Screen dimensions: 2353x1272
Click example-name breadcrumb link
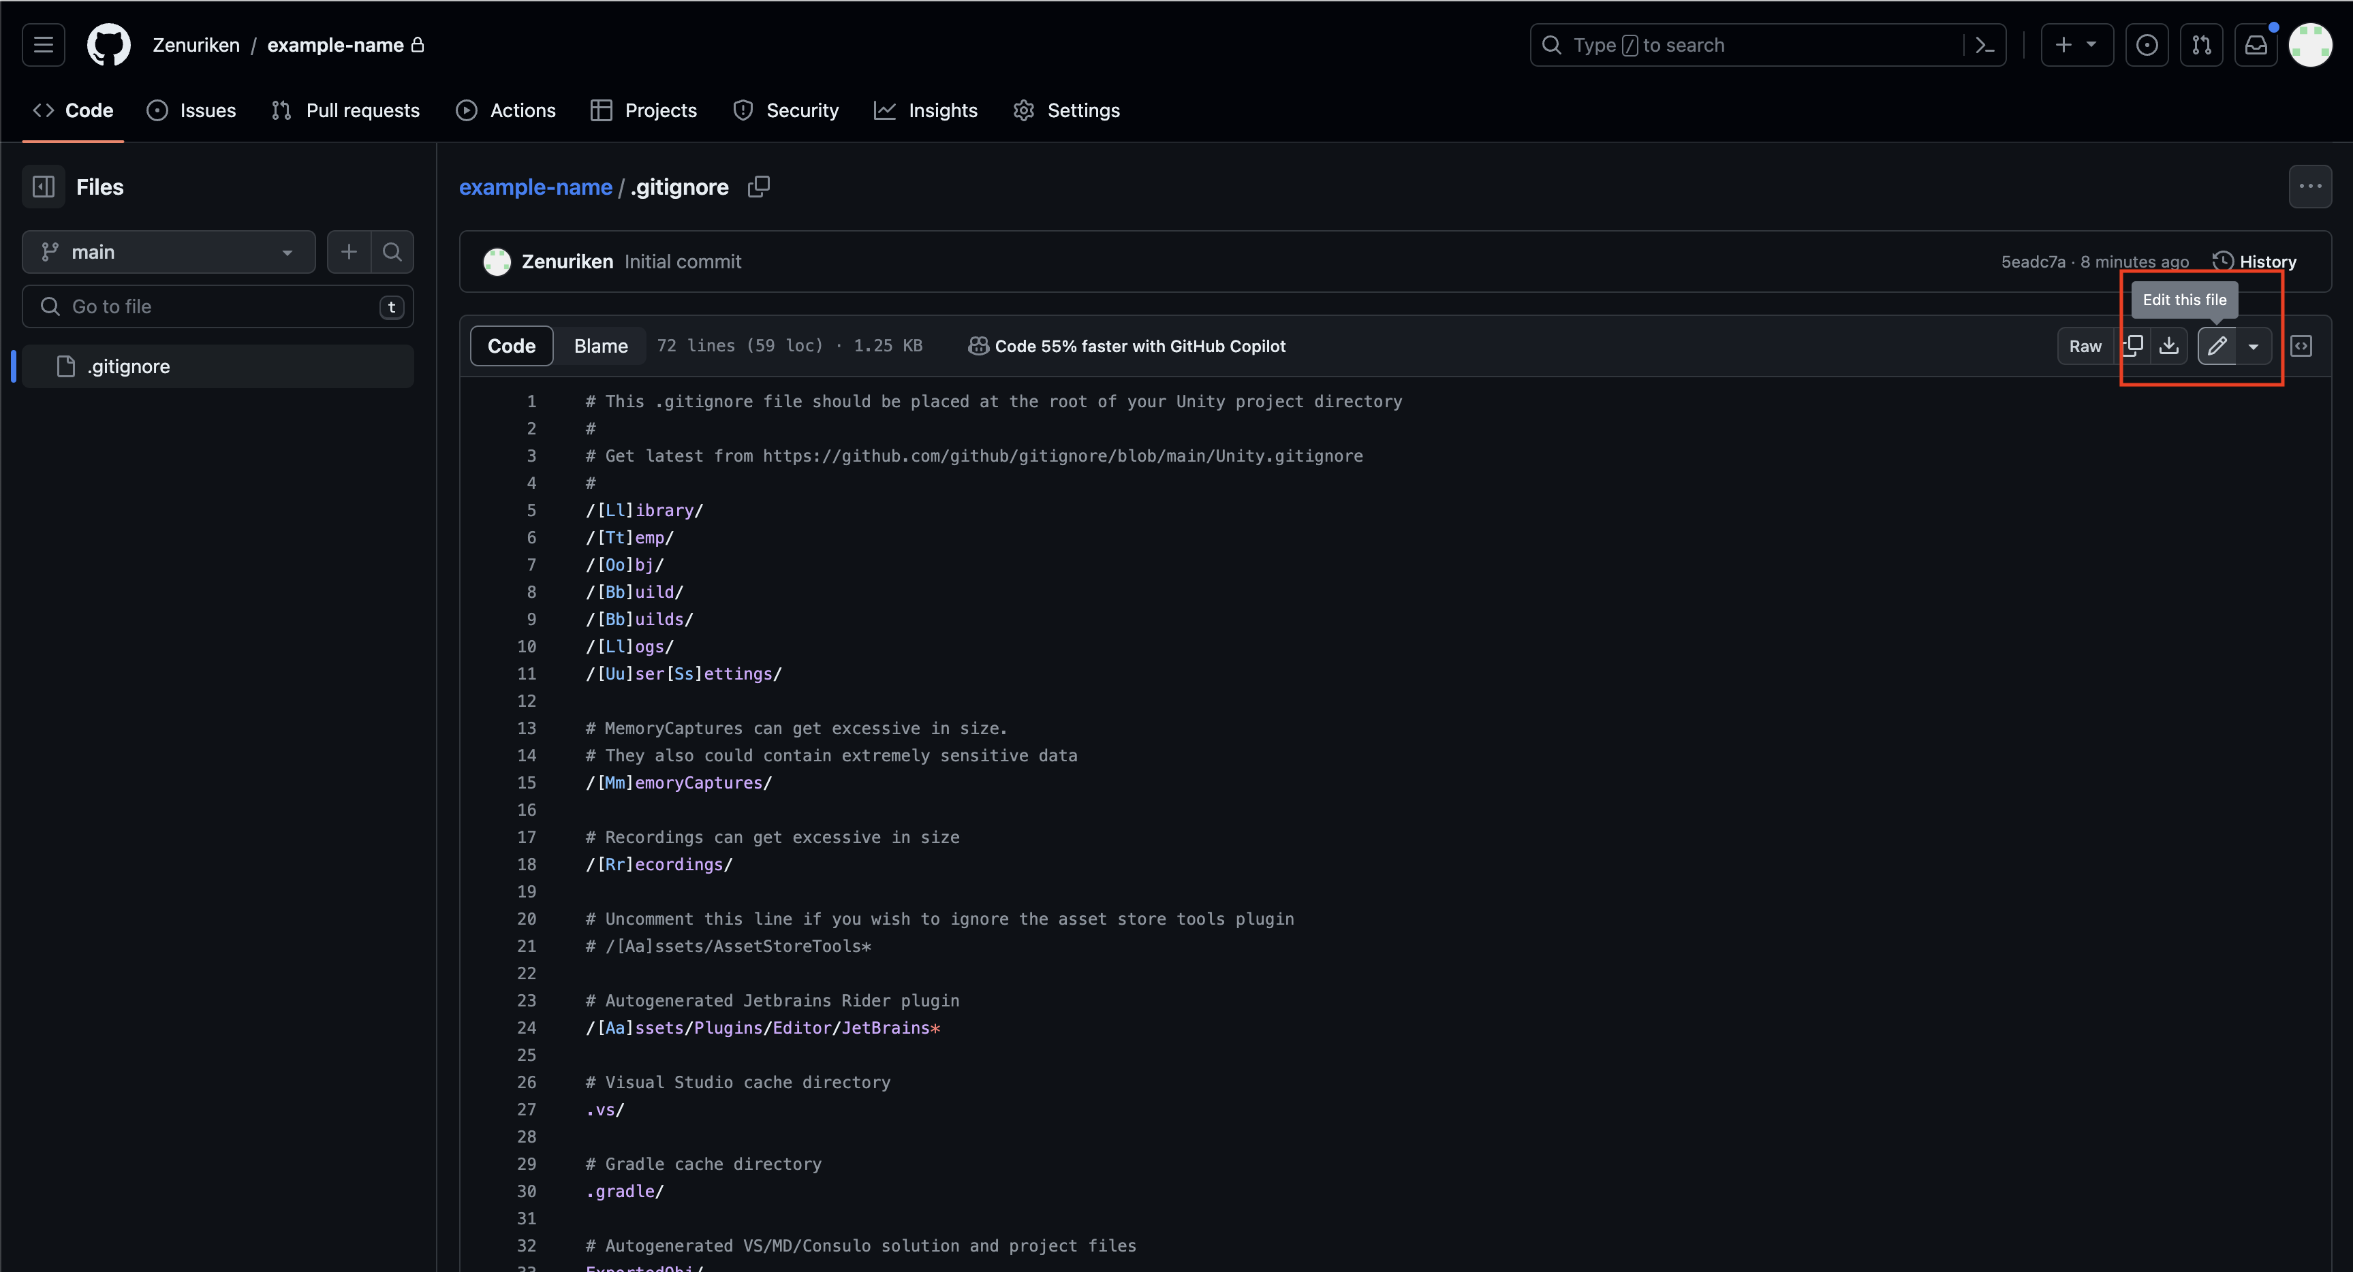click(535, 187)
